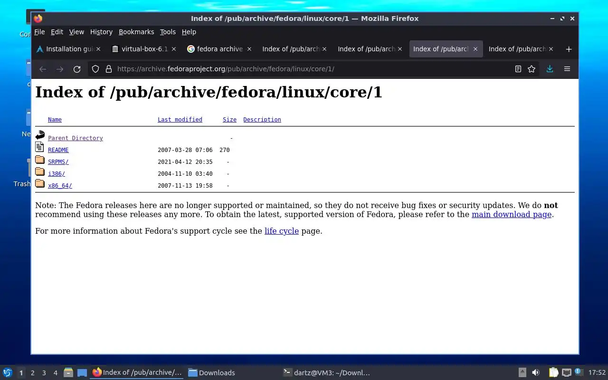
Task: Reload the page with the refresh icon
Action: (77, 69)
